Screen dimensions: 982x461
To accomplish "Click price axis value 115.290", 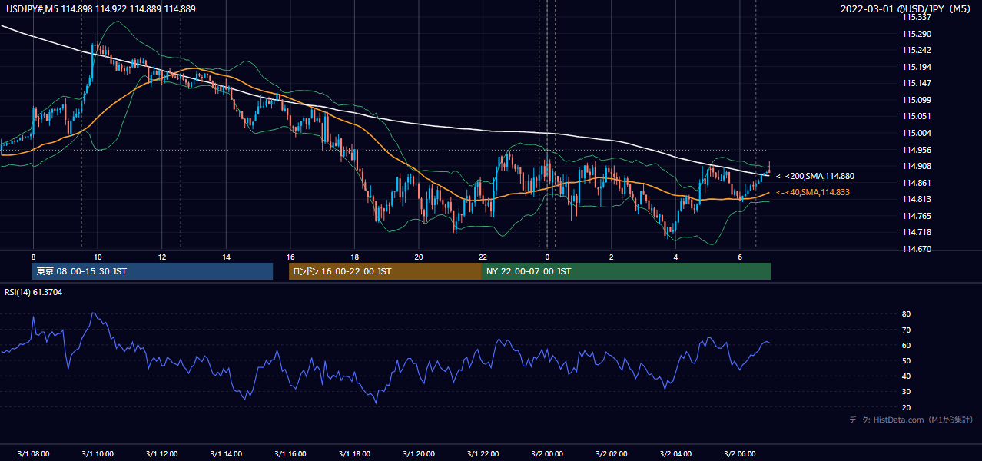I will click(x=916, y=34).
